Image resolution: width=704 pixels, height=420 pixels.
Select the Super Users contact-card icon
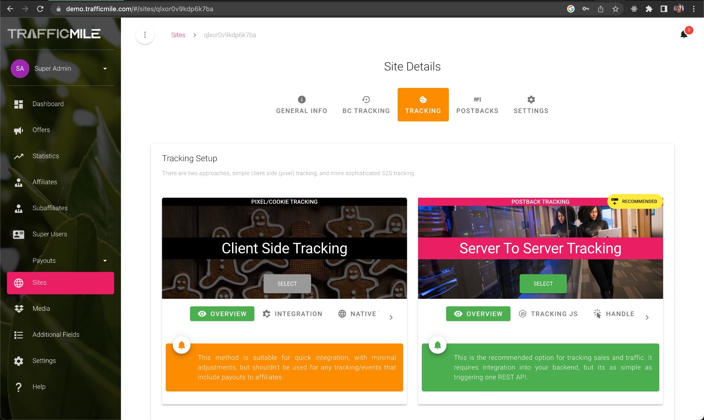tap(19, 234)
